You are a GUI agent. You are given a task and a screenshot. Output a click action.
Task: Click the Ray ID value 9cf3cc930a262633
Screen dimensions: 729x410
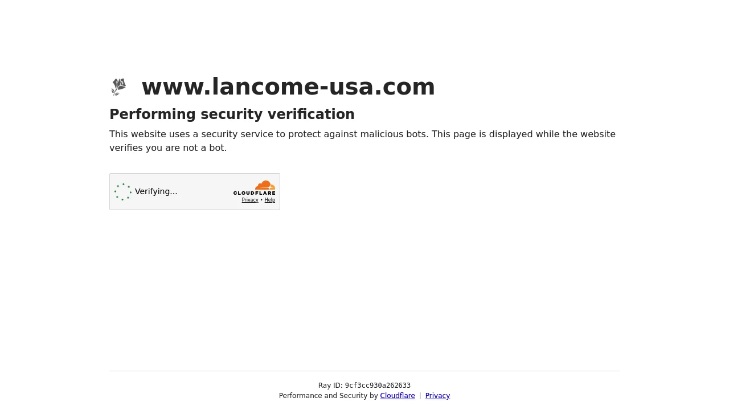pyautogui.click(x=378, y=386)
